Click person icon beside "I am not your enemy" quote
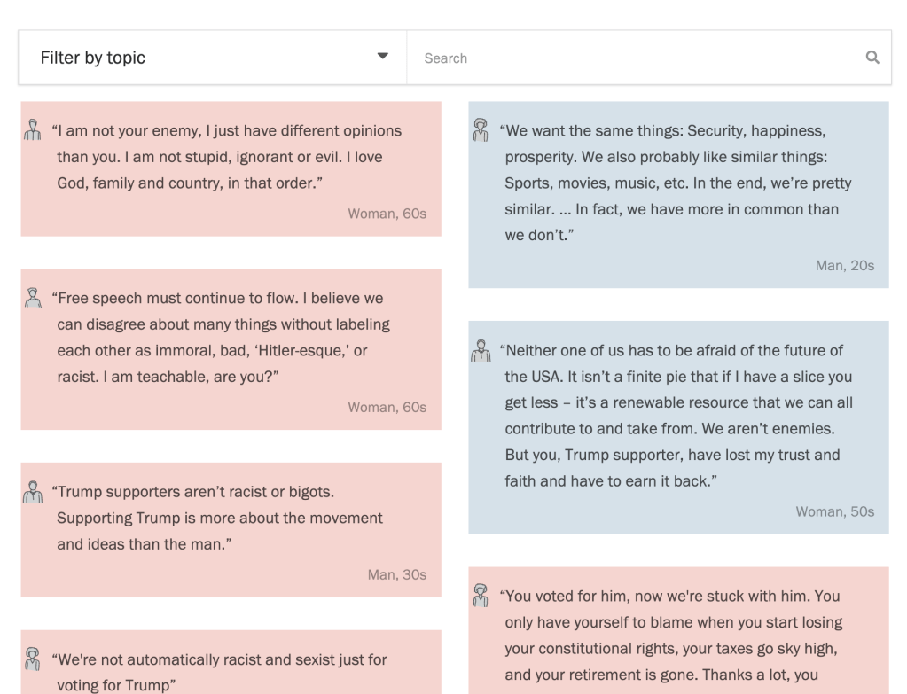 point(33,129)
